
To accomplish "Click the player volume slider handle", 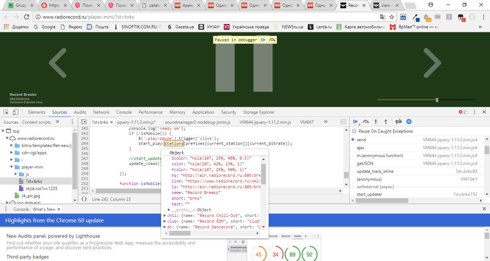I will point(437,100).
